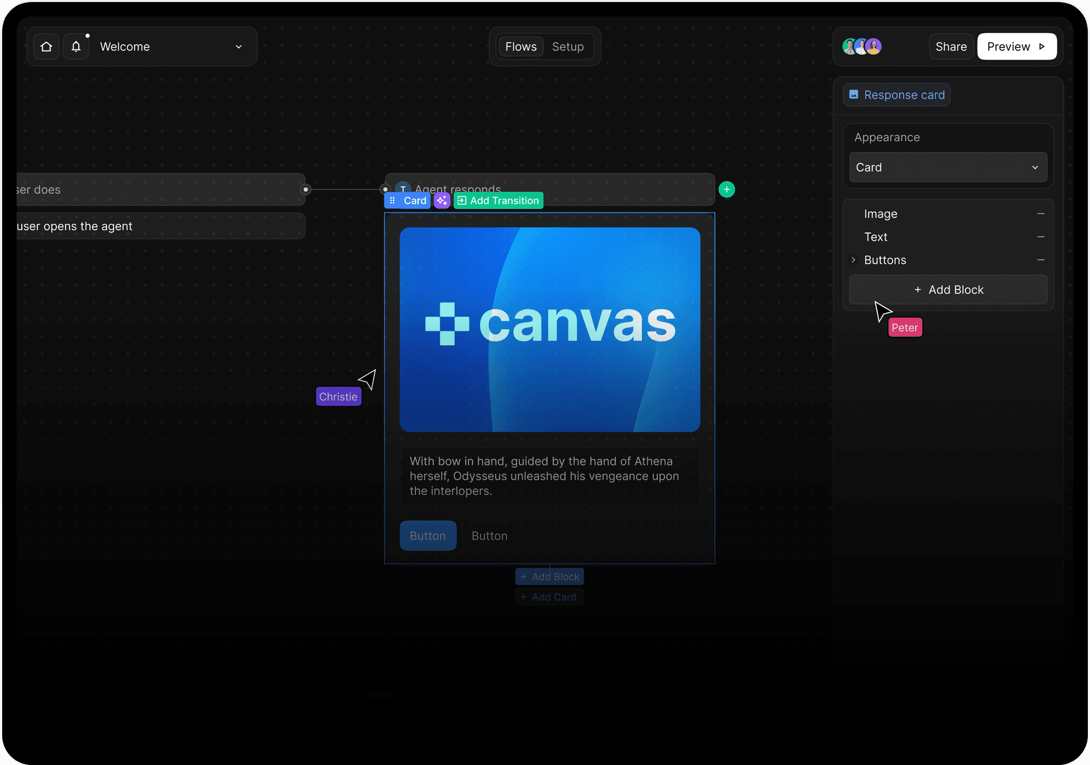Select the 'ser does' trigger block

tap(160, 189)
